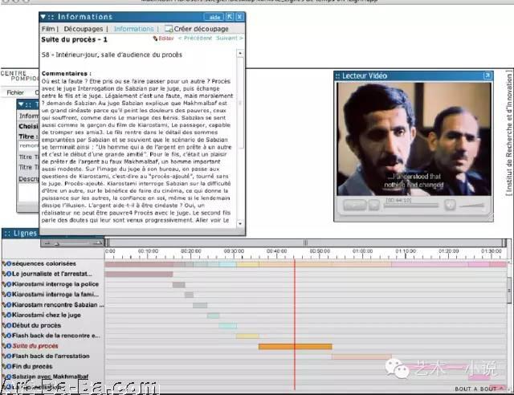Click the edit pencil beside 'Le journaliste et l'arrestat...'
The image size is (514, 395).
tap(3, 274)
